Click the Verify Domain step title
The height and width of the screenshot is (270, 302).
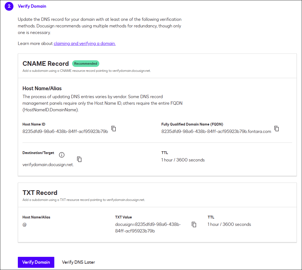[32, 6]
